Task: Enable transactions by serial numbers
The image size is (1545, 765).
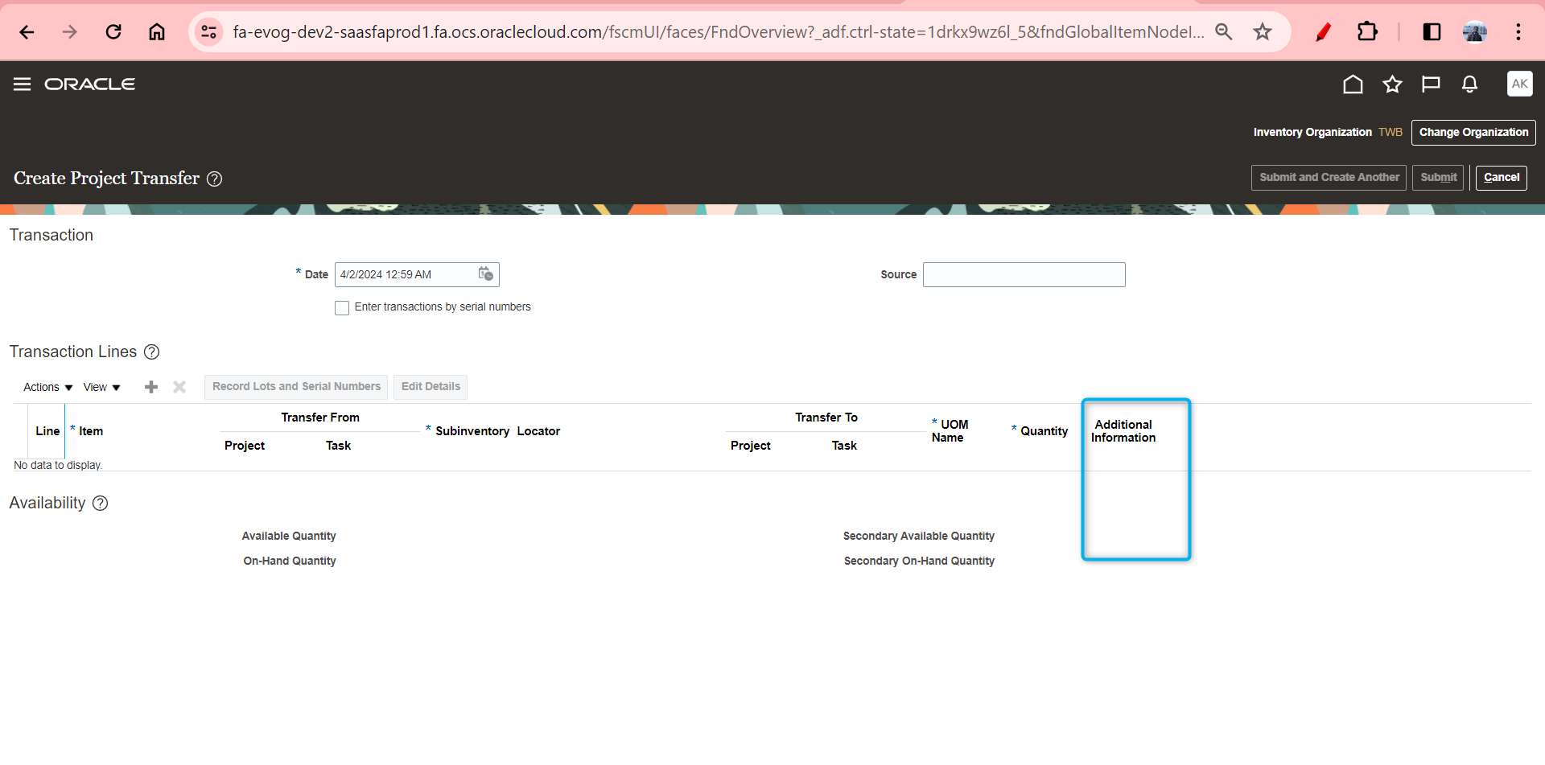Action: coord(342,308)
